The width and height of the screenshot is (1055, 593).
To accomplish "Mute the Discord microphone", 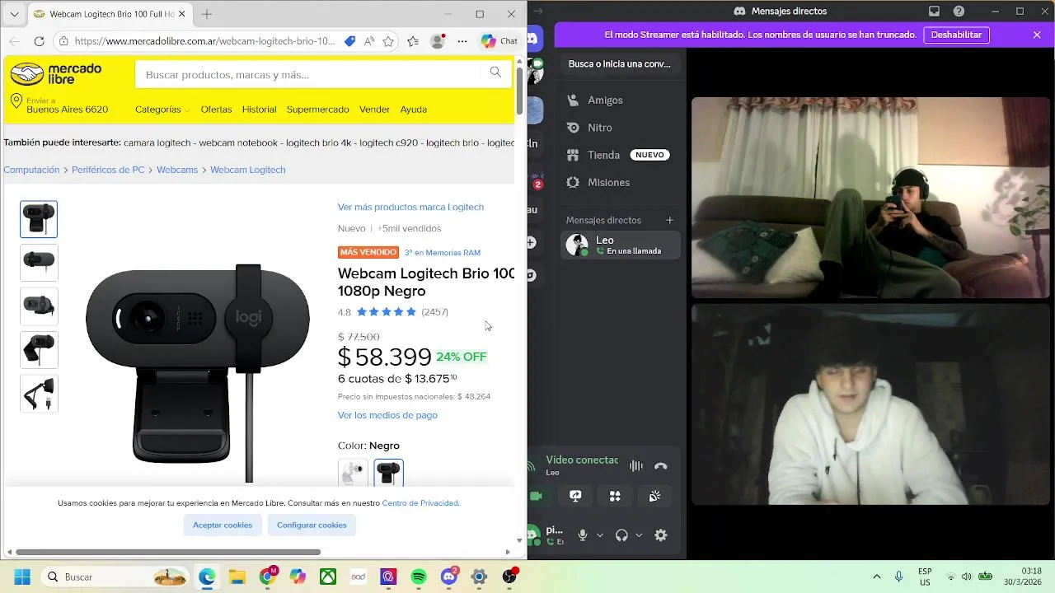I will click(582, 535).
